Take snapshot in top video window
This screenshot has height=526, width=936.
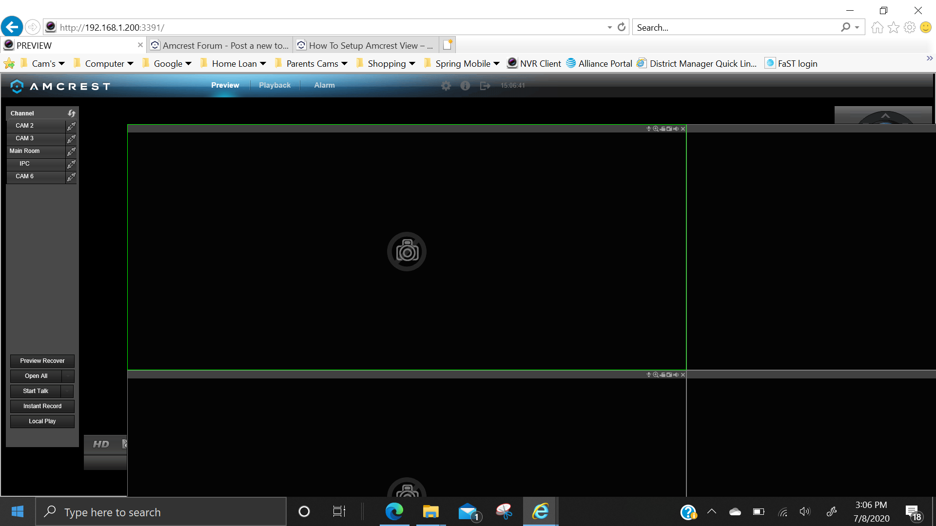pyautogui.click(x=669, y=129)
